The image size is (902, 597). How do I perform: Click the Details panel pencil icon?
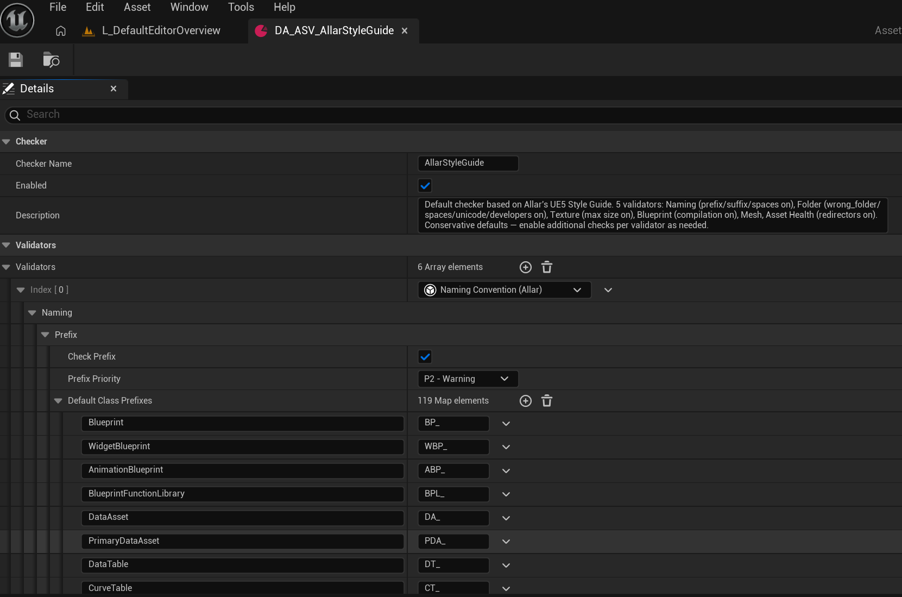pyautogui.click(x=9, y=89)
